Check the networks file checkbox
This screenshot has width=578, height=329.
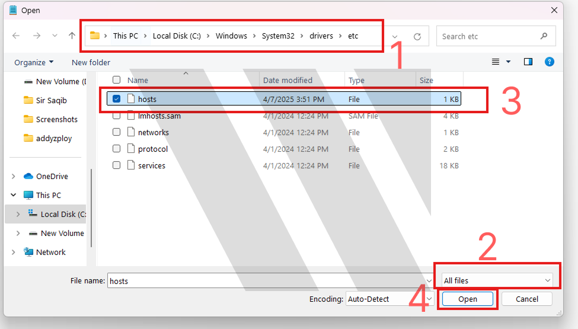(116, 132)
